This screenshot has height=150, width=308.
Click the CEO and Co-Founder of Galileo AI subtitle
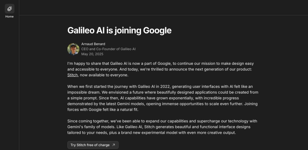click(108, 49)
